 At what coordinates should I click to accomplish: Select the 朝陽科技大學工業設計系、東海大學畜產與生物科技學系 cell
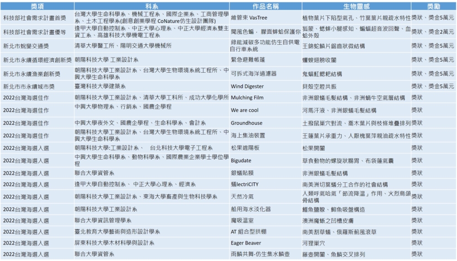click(152, 197)
